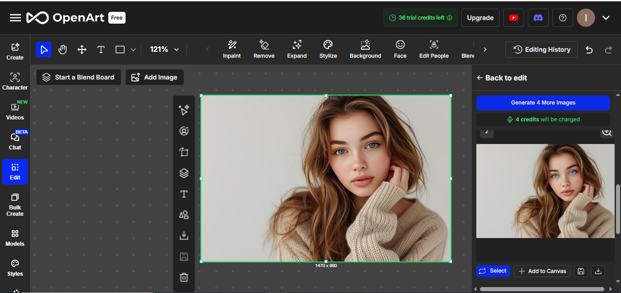Click the face select icon in vertical toolbar

184,131
